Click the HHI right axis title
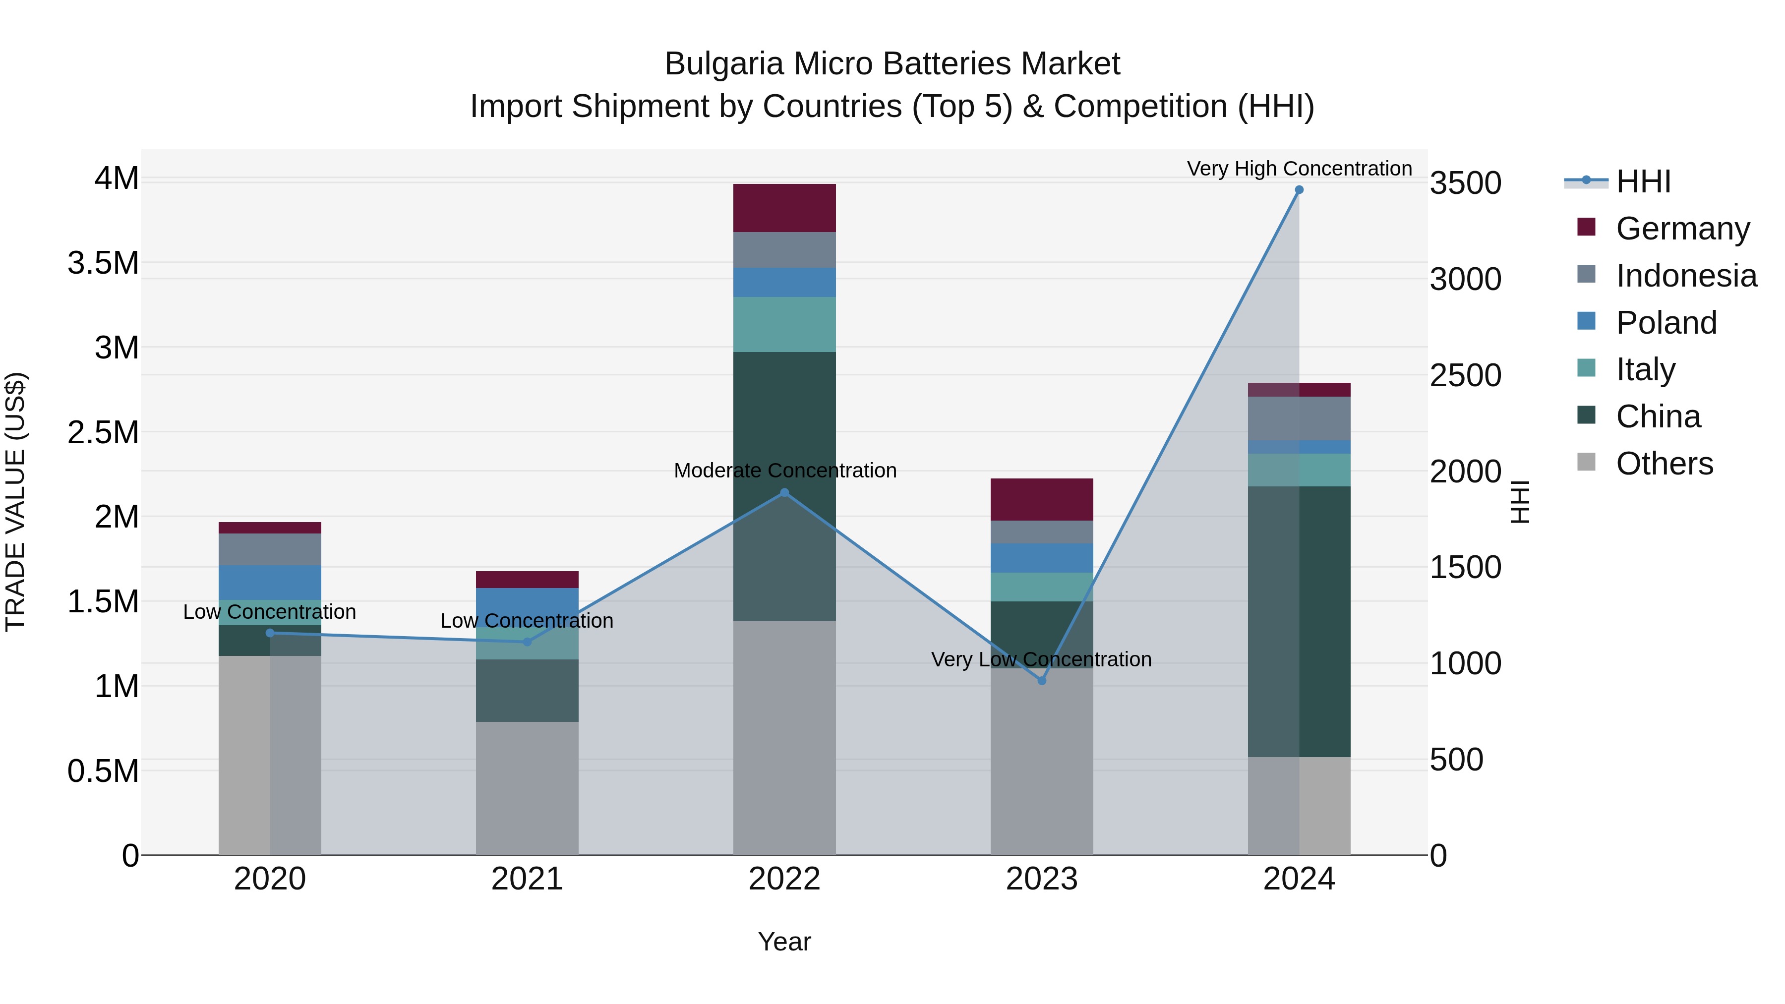The image size is (1785, 1004). [1520, 502]
